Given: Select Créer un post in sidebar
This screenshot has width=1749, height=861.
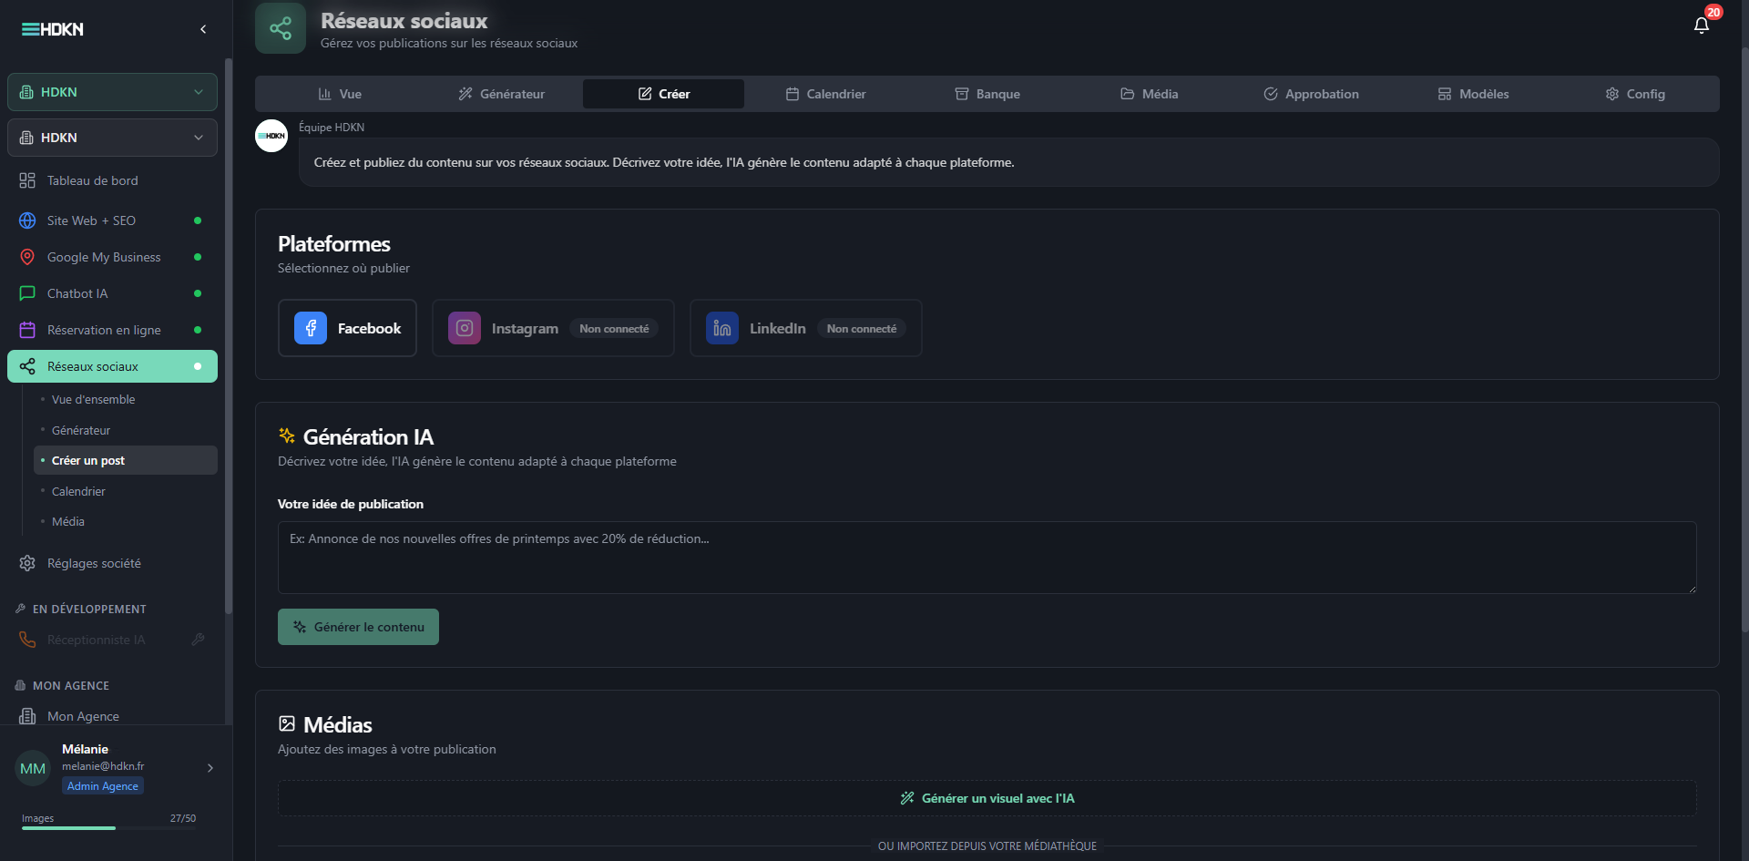Looking at the screenshot, I should tap(125, 460).
